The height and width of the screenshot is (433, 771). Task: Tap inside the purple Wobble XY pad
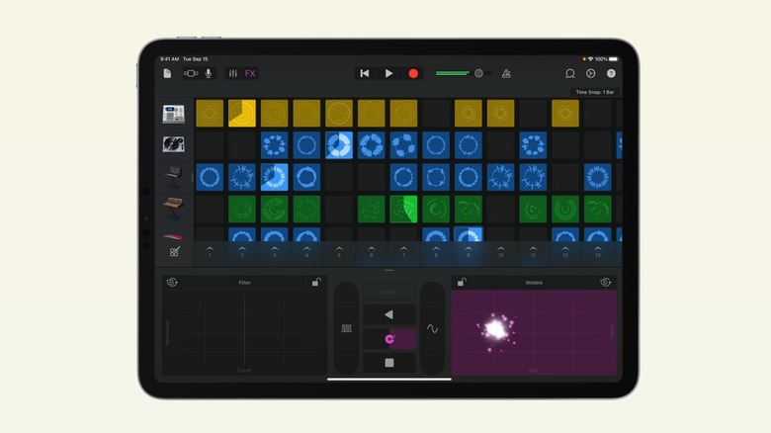click(x=534, y=332)
